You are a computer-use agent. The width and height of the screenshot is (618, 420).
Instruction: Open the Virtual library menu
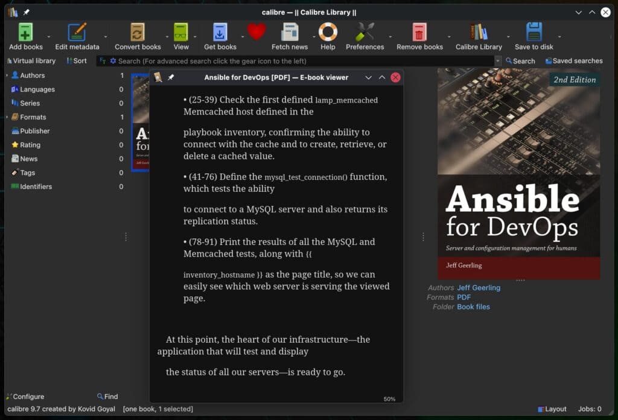click(x=31, y=60)
